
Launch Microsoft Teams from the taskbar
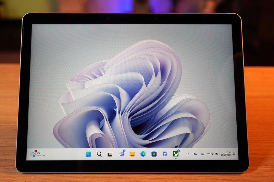coord(121,154)
